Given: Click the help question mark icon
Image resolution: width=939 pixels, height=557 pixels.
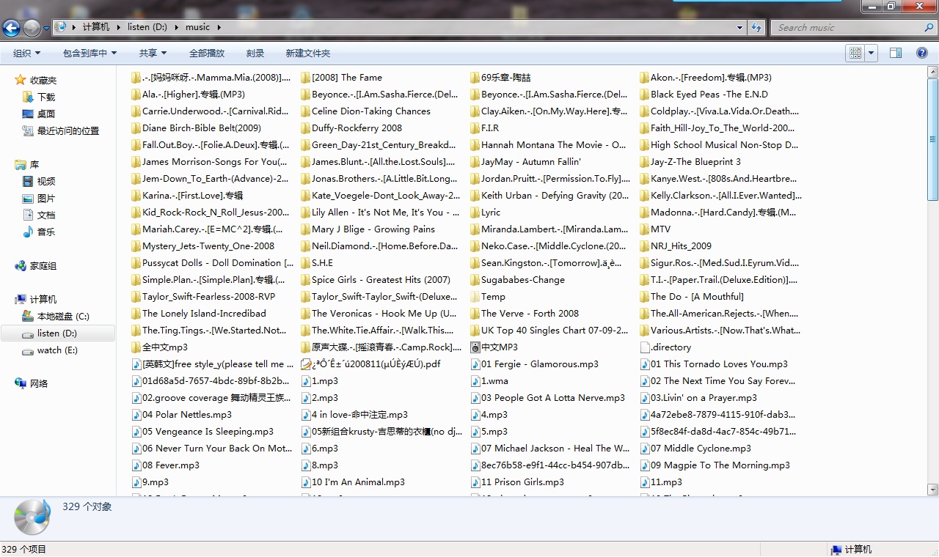Looking at the screenshot, I should click(922, 53).
